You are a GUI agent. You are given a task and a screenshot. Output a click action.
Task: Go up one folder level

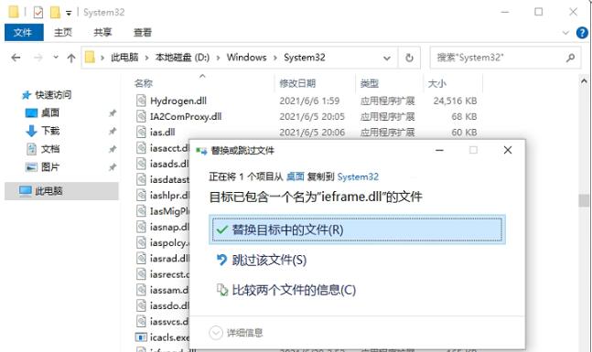click(x=71, y=58)
